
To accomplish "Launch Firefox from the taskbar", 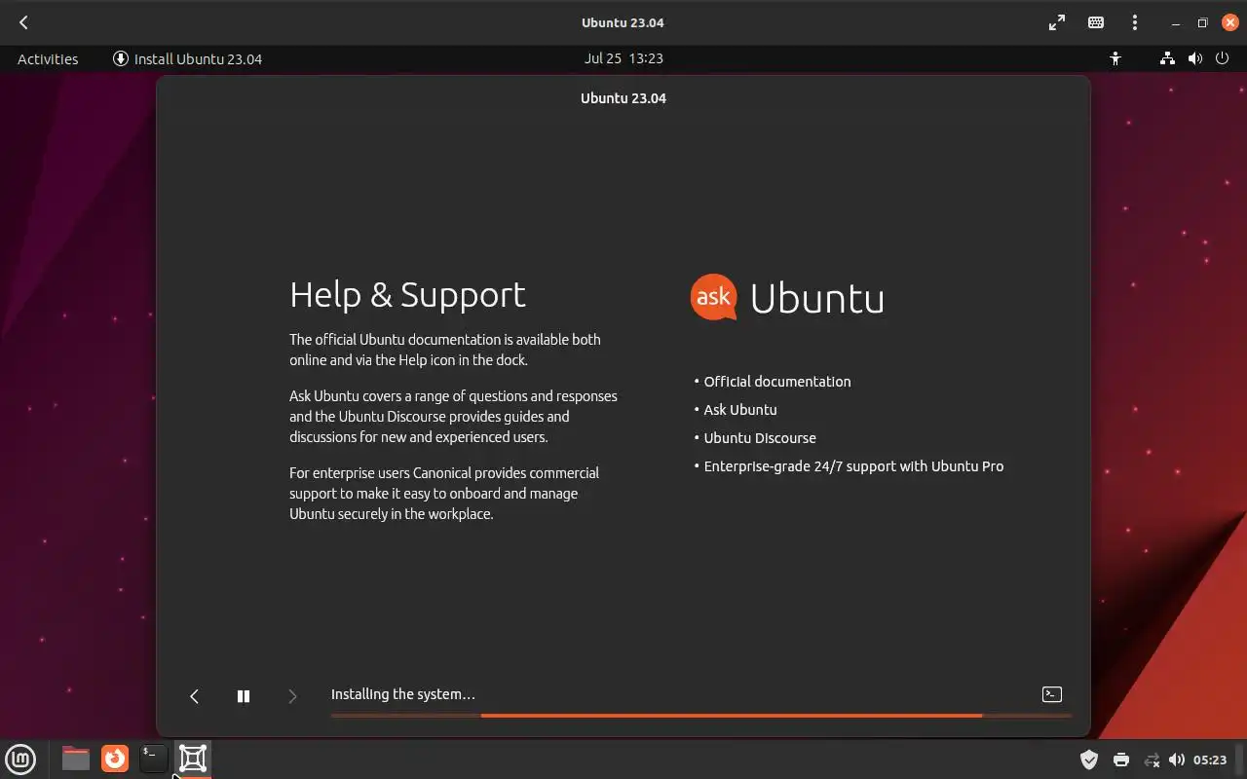I will [115, 759].
